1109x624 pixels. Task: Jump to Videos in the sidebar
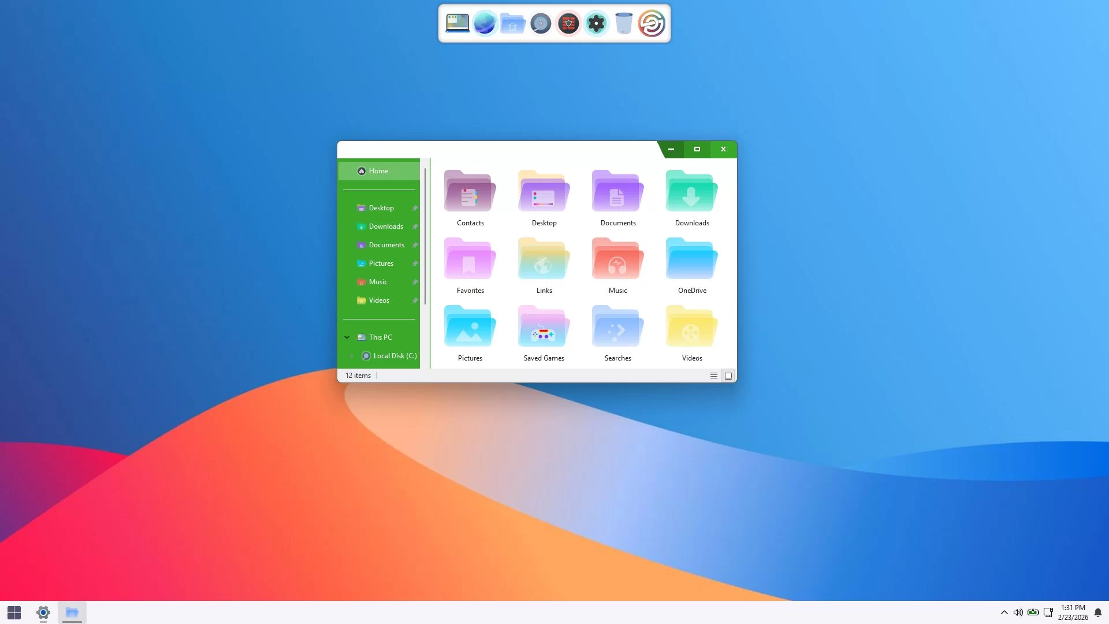379,300
